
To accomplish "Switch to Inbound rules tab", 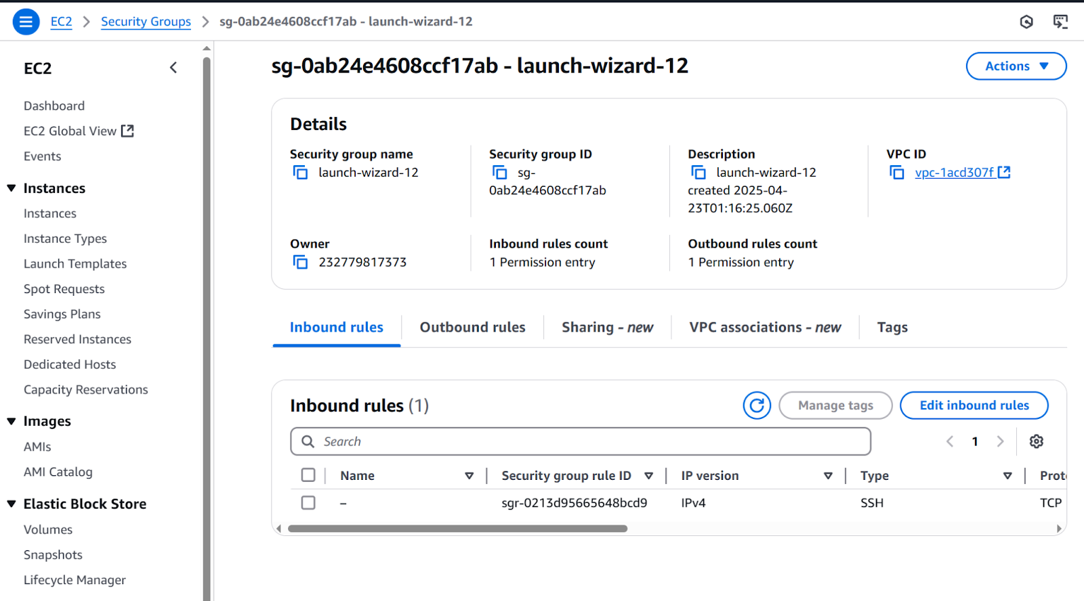I will point(337,328).
